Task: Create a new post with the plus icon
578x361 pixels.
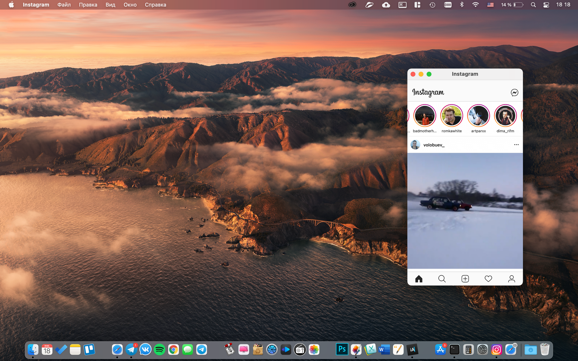Action: point(465,279)
